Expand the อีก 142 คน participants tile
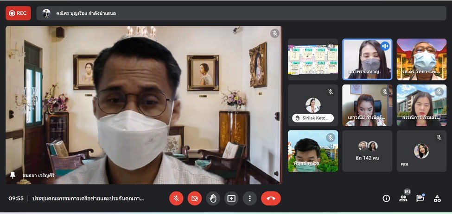Screen dimensions: 452x214 367,151
